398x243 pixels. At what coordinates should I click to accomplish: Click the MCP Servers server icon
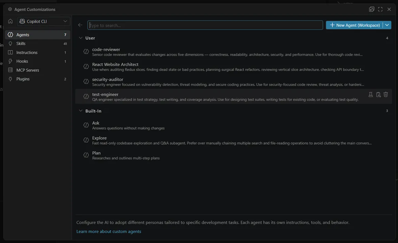[11, 70]
